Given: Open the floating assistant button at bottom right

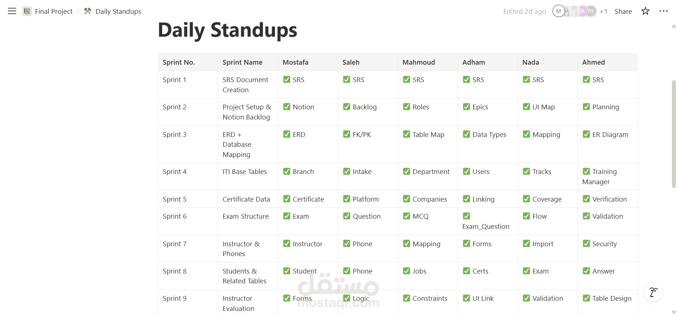Looking at the screenshot, I should pyautogui.click(x=653, y=292).
